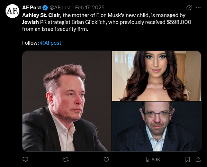Repost using the arrows icon
This screenshot has height=167, width=207.
point(66,160)
